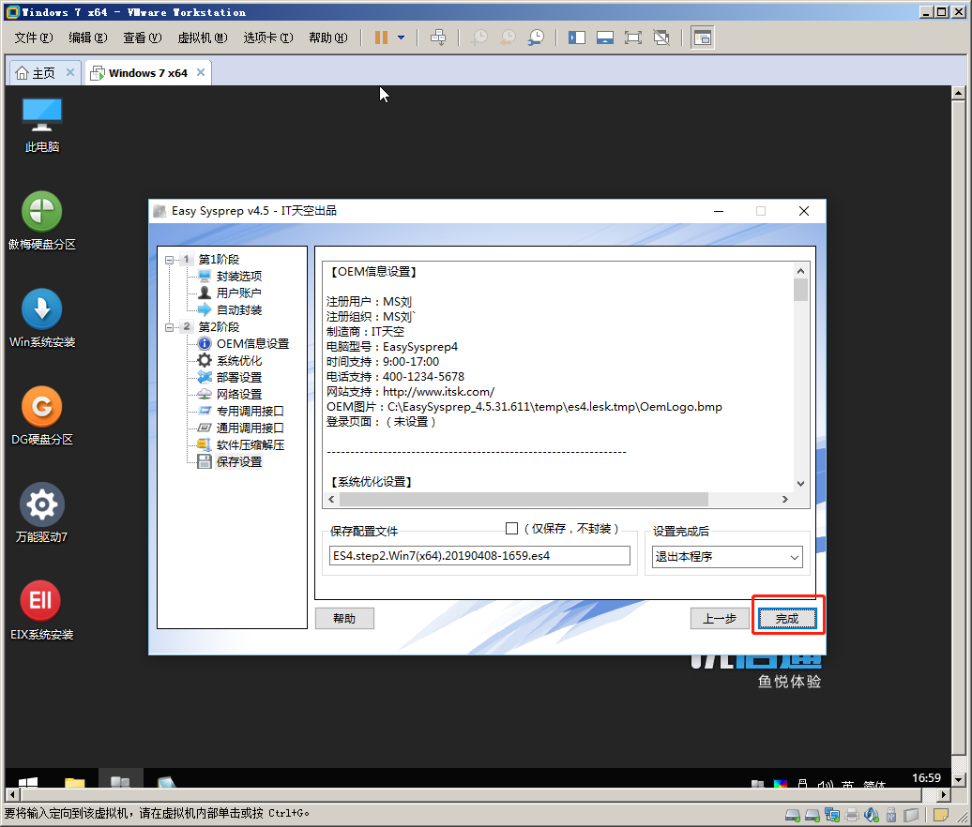
Task: Open the 文件 menu
Action: tap(34, 38)
